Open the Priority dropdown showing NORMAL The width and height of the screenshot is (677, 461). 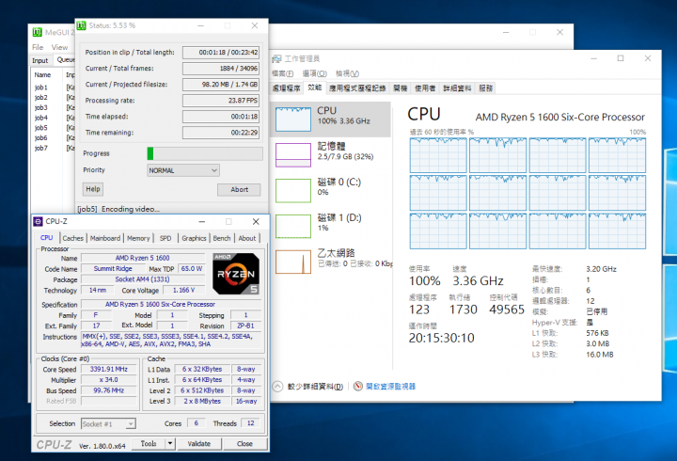tap(183, 170)
